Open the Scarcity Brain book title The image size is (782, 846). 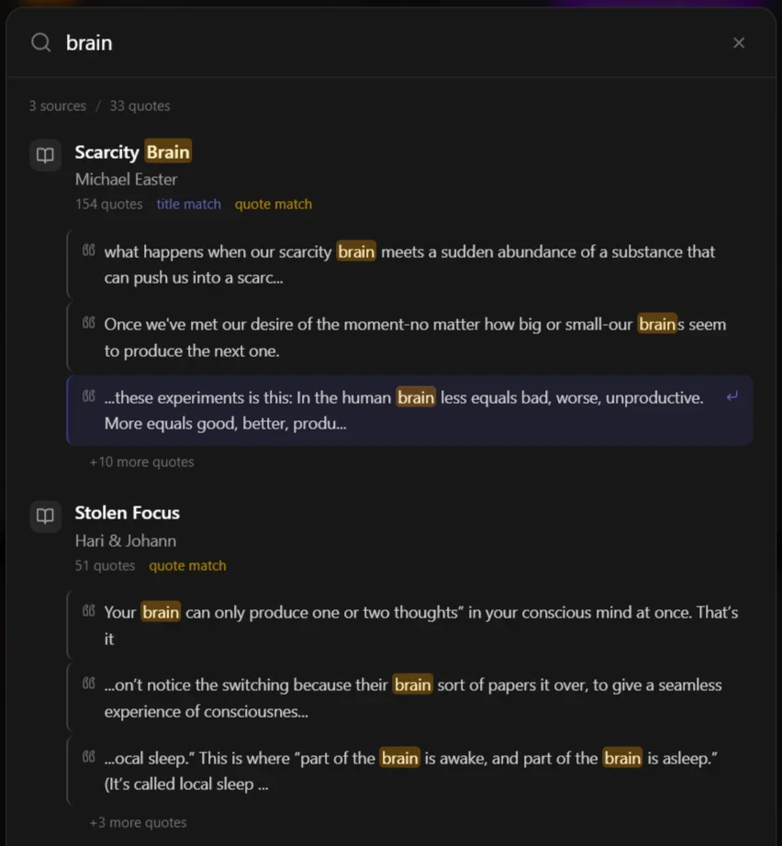pyautogui.click(x=132, y=152)
